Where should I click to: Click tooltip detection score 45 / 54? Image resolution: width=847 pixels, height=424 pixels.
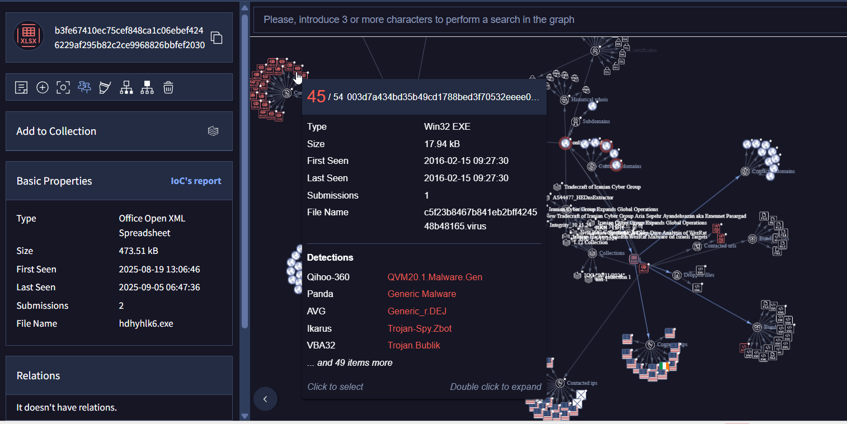324,97
